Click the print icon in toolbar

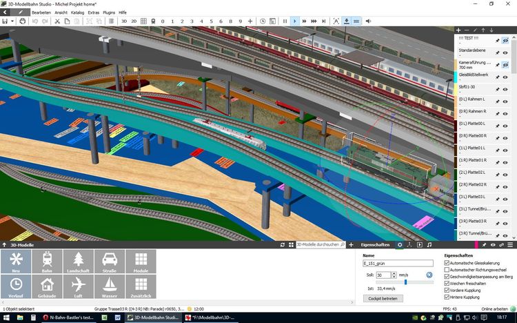point(22,21)
